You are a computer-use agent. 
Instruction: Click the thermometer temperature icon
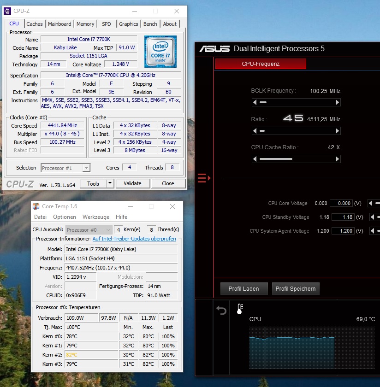[240, 309]
